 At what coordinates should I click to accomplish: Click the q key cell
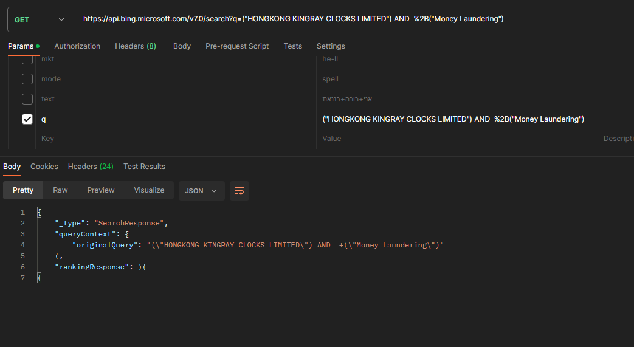tap(176, 119)
